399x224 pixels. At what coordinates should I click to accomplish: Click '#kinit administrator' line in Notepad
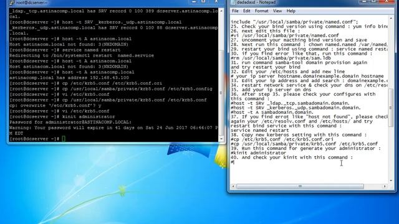click(x=258, y=152)
